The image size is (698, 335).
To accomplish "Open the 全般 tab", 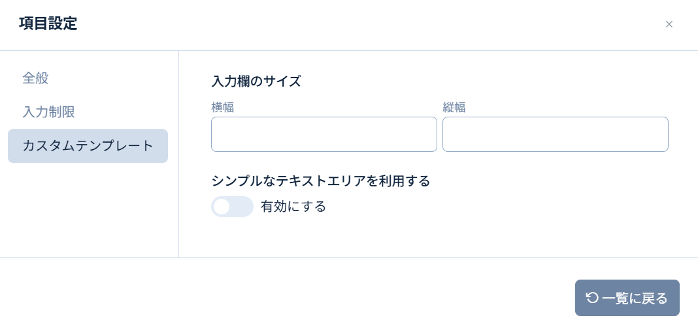I will [36, 78].
